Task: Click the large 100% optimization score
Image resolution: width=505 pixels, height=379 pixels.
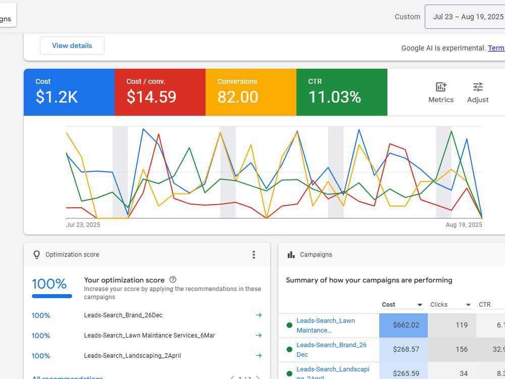Action: 49,284
